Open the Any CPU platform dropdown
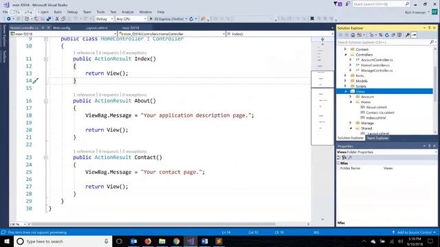This screenshot has height=247, width=440. tap(131, 19)
